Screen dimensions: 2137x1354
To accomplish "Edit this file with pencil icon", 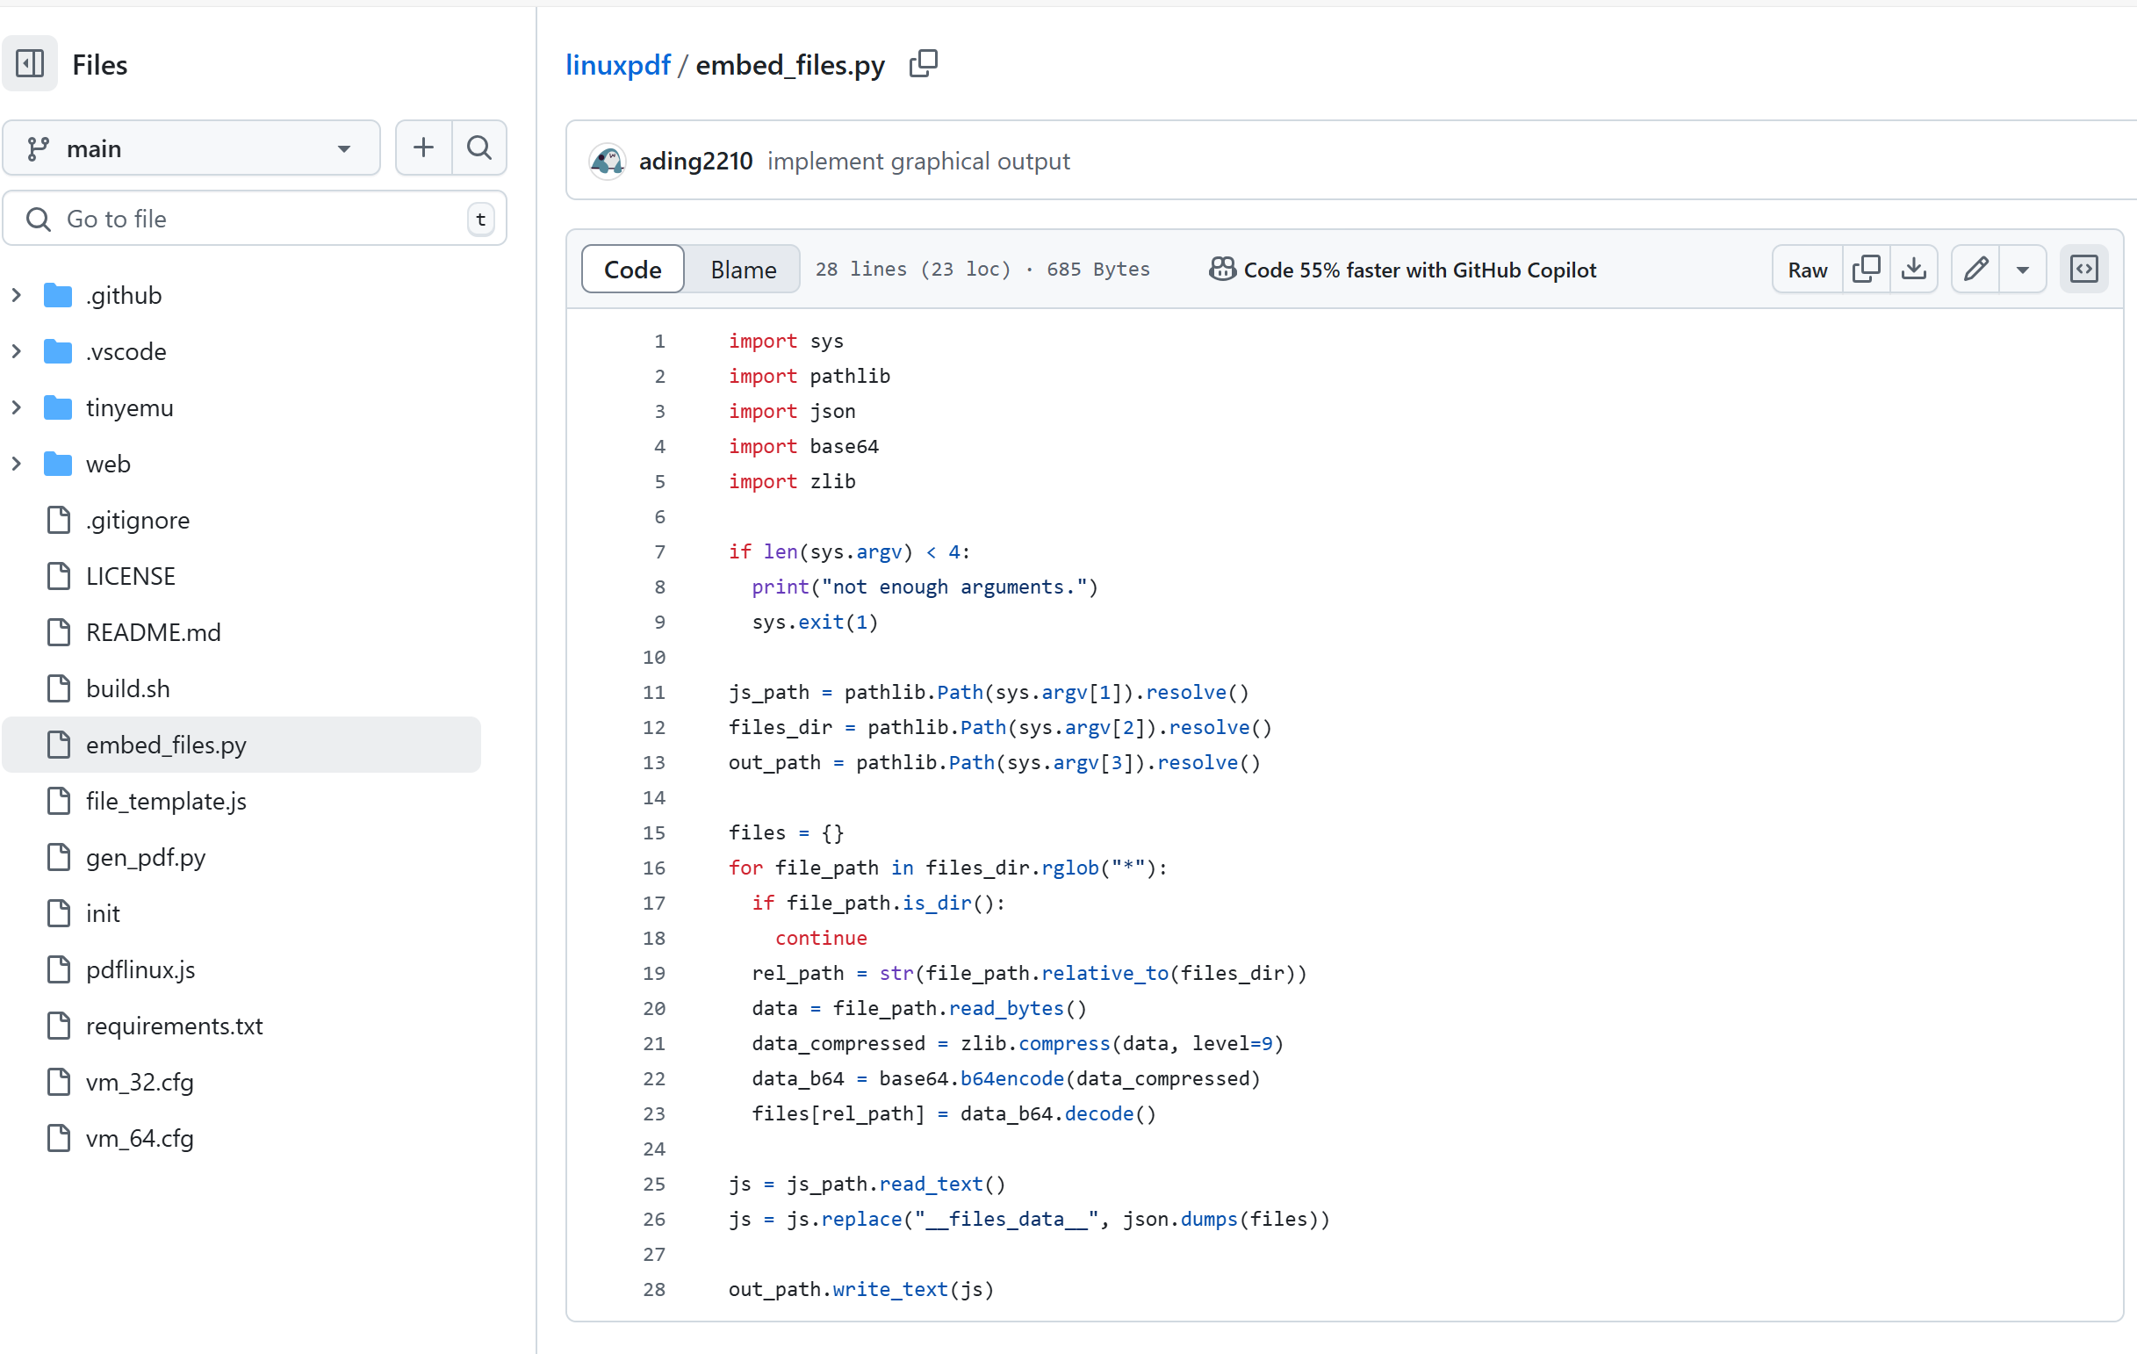I will point(1975,269).
